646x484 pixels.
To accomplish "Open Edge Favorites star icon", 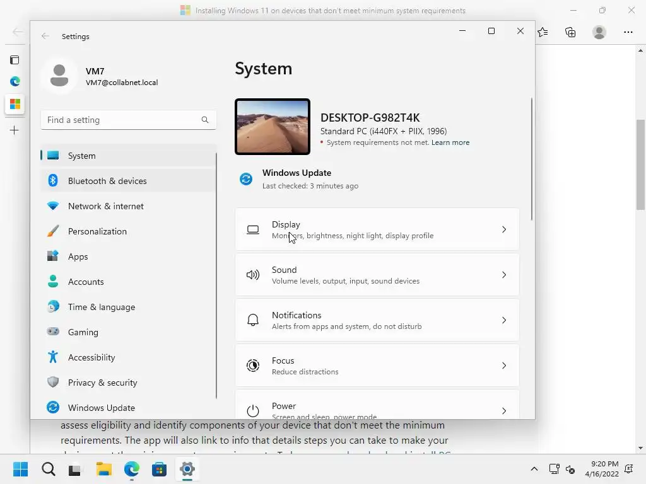I will click(543, 32).
